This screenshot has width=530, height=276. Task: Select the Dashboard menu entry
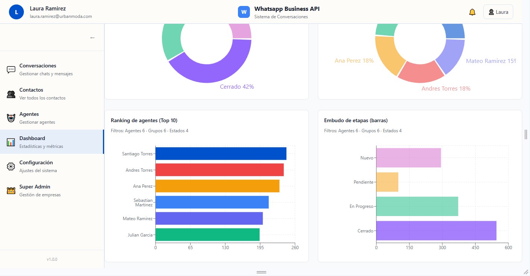click(52, 142)
